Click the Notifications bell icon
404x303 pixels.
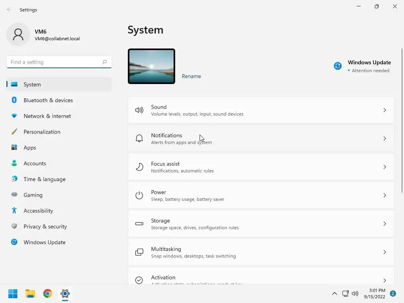point(139,138)
